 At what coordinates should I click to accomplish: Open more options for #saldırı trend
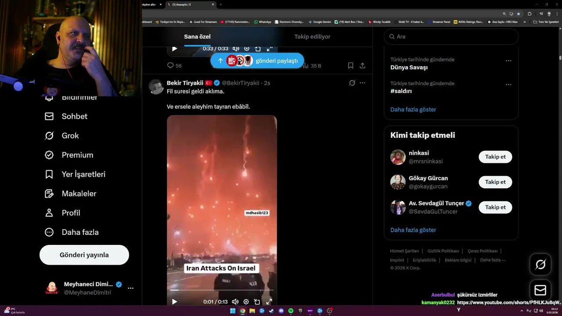coord(508,84)
